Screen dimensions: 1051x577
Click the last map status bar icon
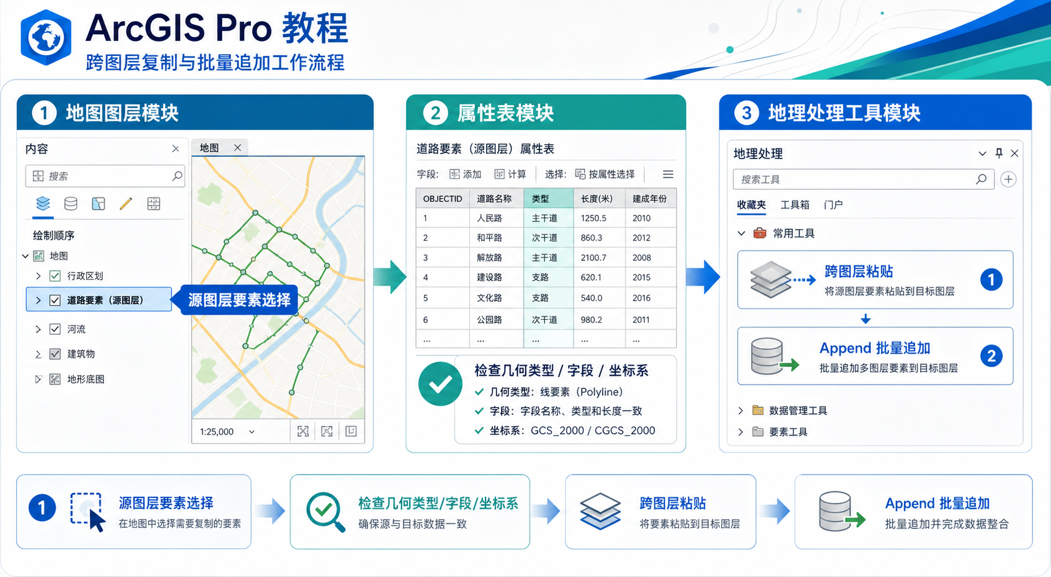(x=351, y=432)
